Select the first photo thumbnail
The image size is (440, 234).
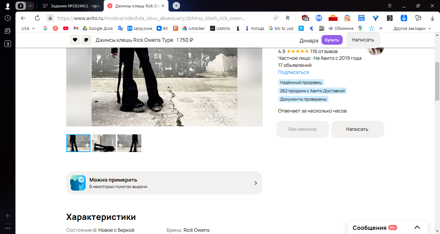coord(78,143)
